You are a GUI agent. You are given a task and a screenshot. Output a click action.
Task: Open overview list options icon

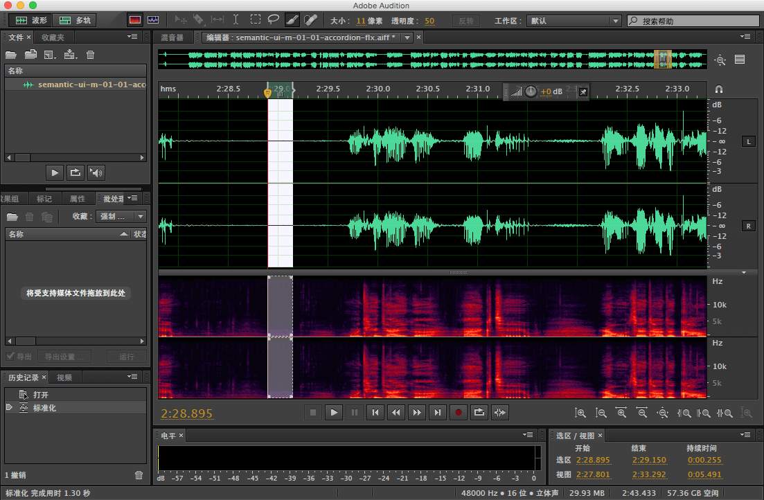tap(740, 60)
